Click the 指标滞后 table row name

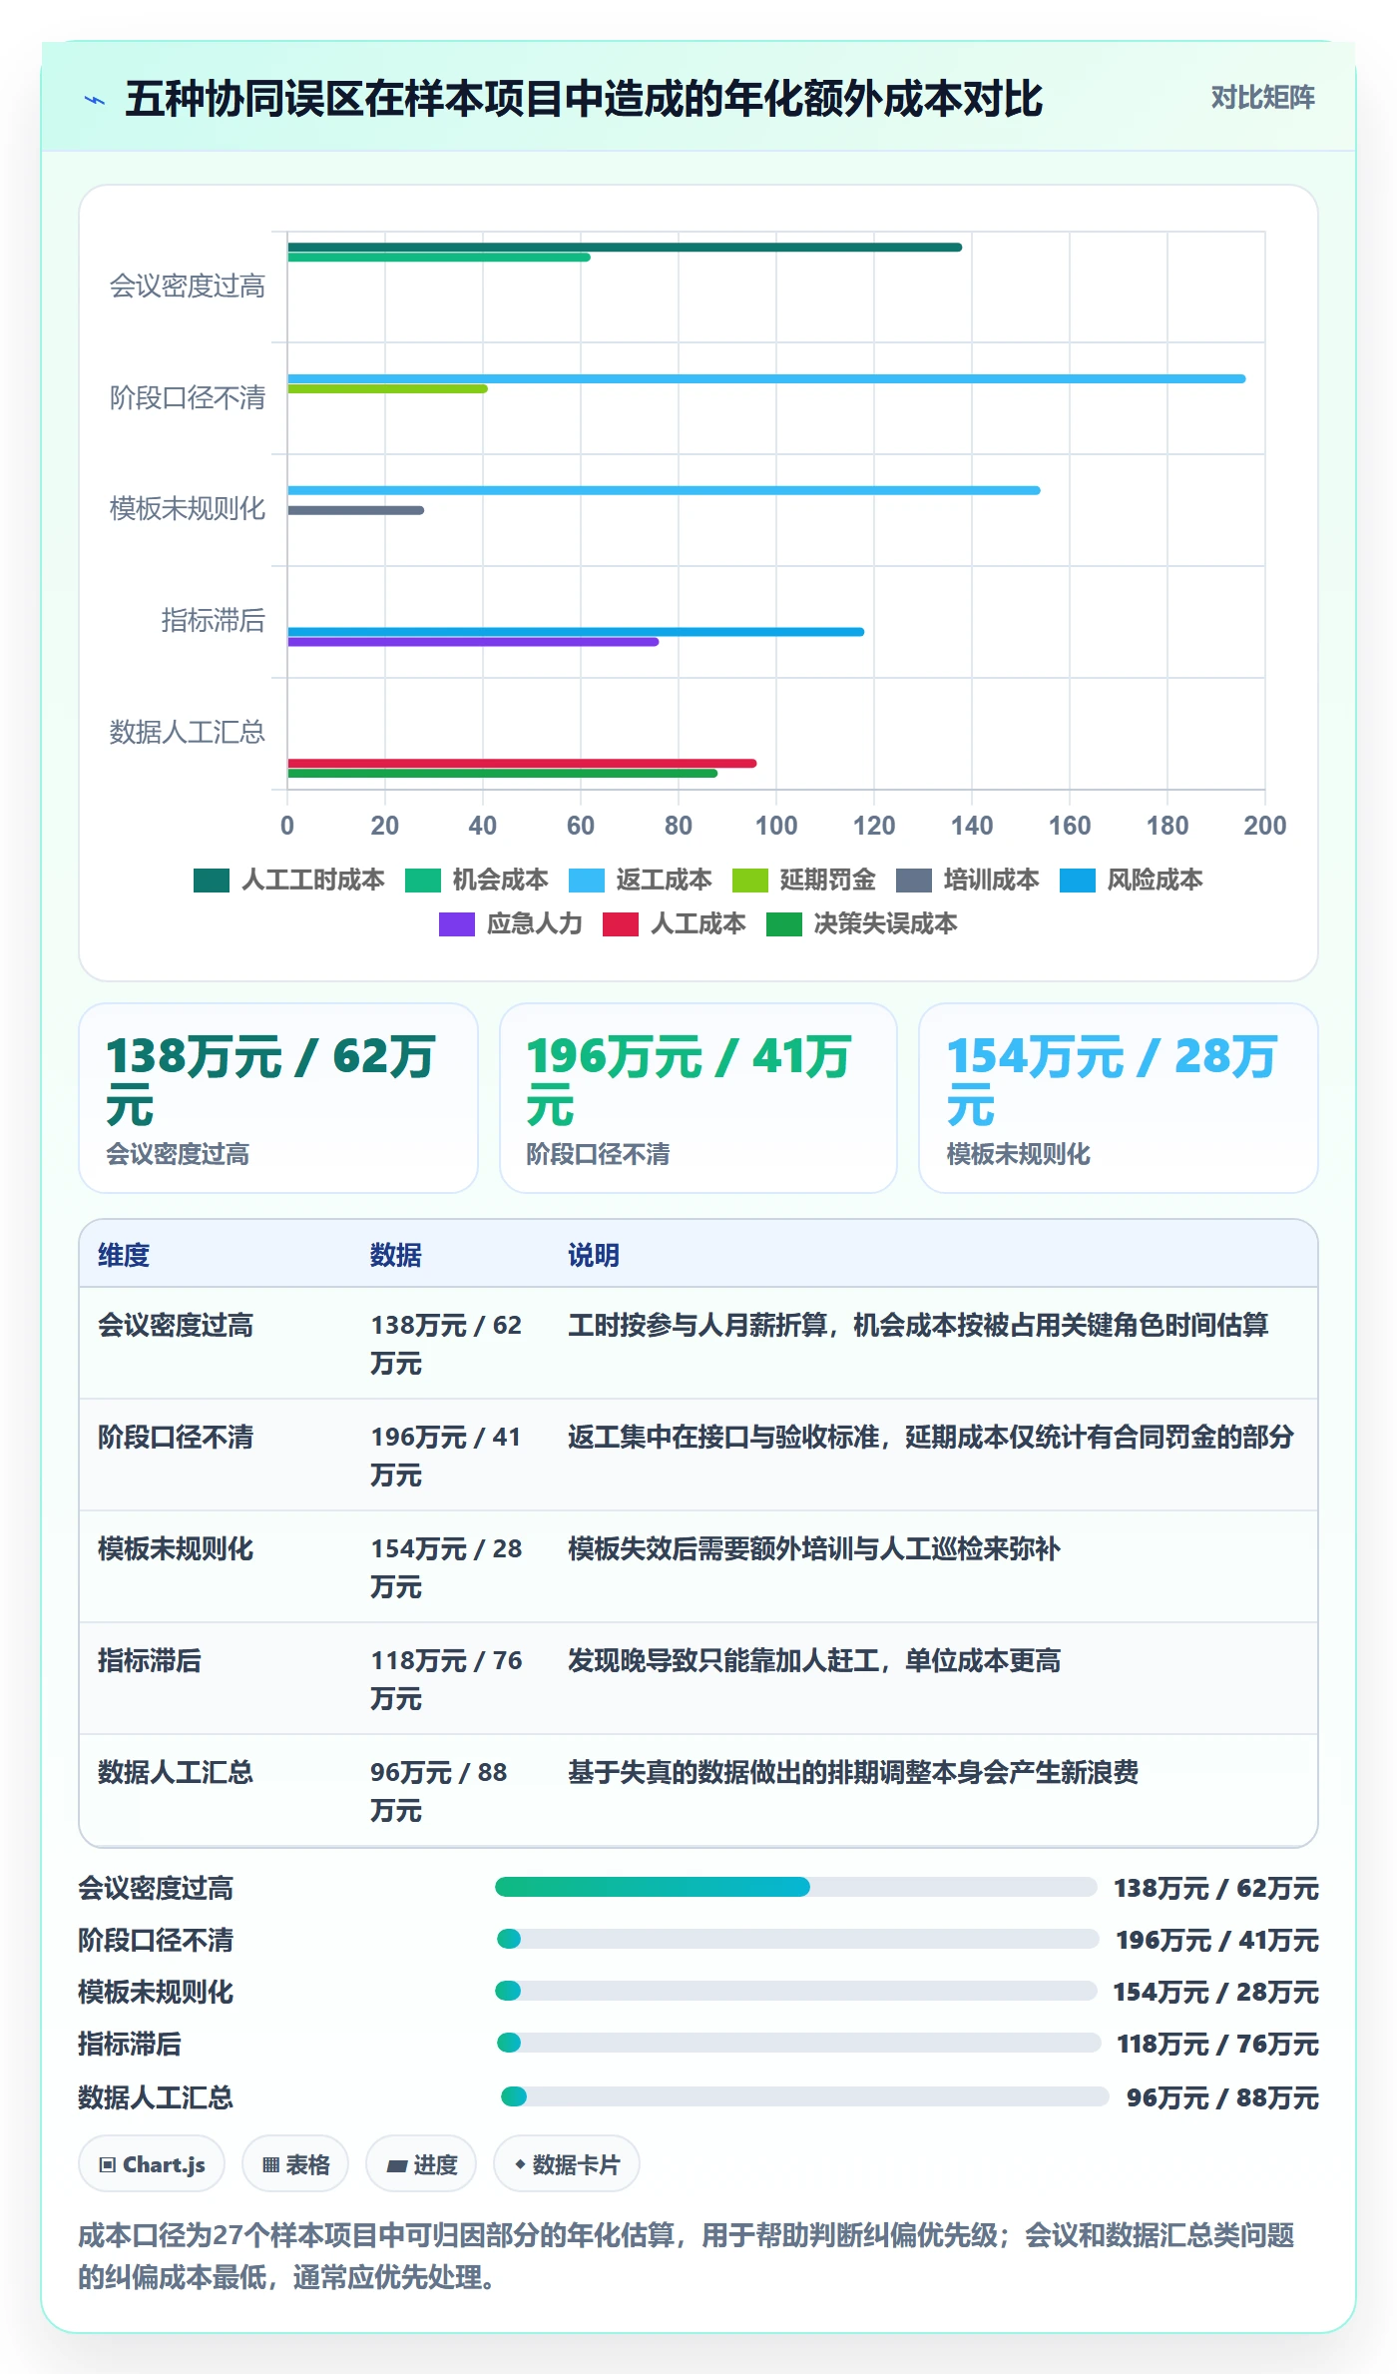[150, 1660]
